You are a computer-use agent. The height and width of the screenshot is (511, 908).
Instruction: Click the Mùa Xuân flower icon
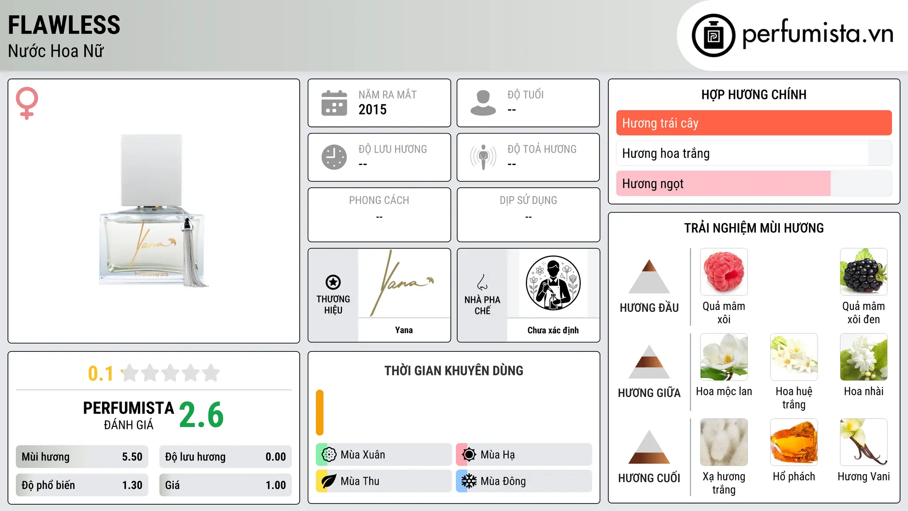(x=329, y=455)
